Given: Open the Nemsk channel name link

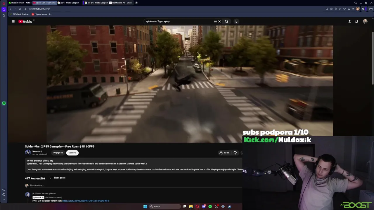Looking at the screenshot, I should [x=36, y=151].
